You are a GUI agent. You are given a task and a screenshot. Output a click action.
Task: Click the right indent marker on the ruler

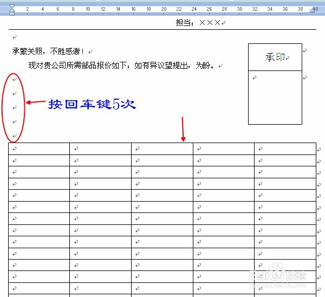(x=313, y=10)
